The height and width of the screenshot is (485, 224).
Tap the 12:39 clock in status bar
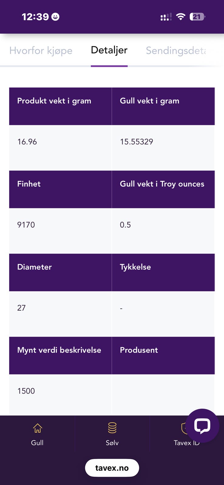pos(35,17)
